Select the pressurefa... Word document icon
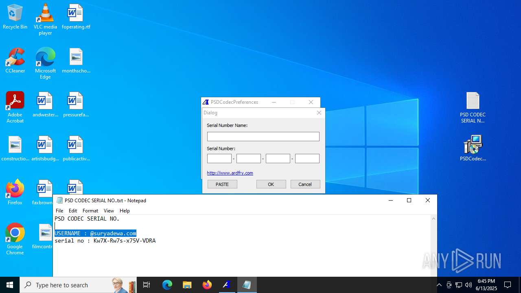The height and width of the screenshot is (293, 521). [x=76, y=105]
